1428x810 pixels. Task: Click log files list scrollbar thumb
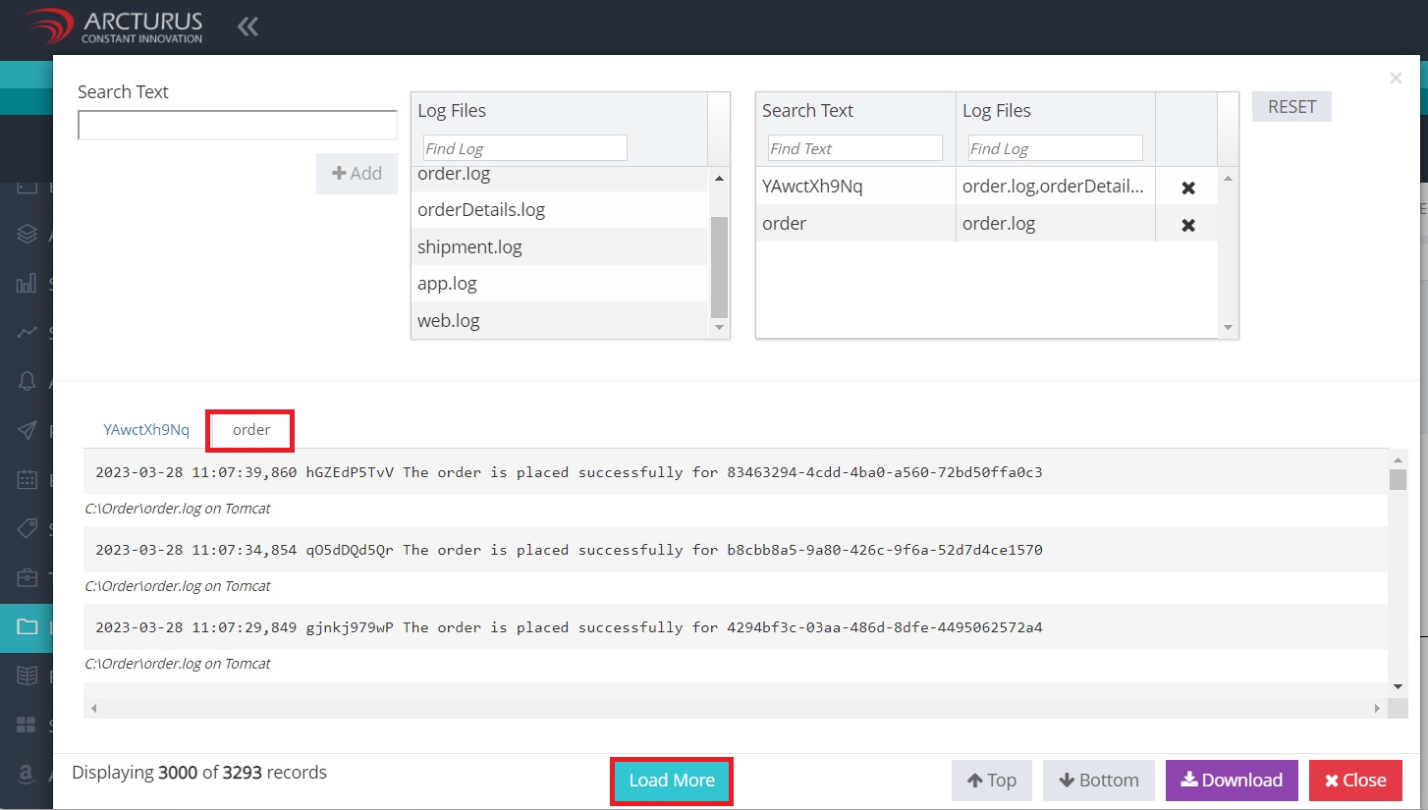[719, 267]
